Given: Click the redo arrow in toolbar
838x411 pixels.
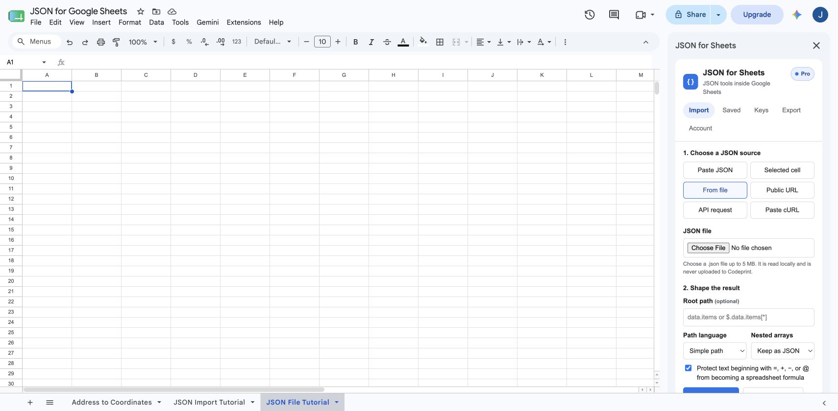Looking at the screenshot, I should (x=85, y=42).
